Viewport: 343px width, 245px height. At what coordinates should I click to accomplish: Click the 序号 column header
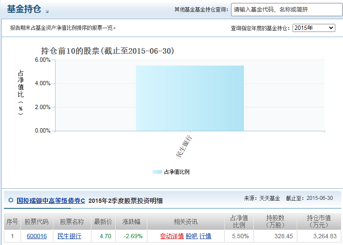pyautogui.click(x=12, y=222)
